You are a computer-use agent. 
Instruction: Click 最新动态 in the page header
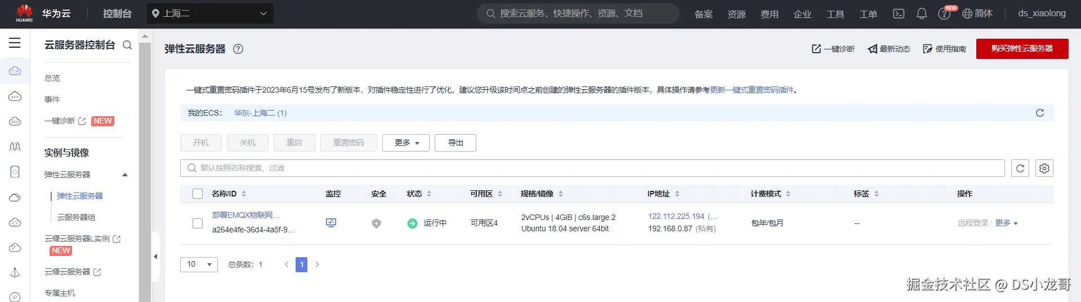[889, 49]
